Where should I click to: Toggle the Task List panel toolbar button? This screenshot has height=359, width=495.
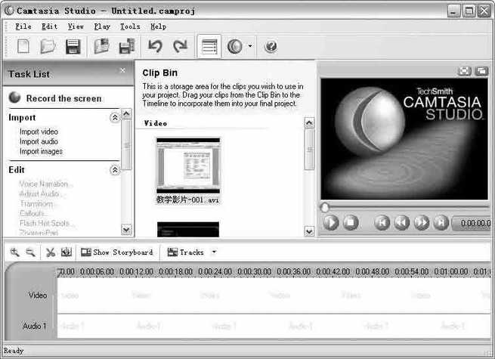[x=209, y=47]
